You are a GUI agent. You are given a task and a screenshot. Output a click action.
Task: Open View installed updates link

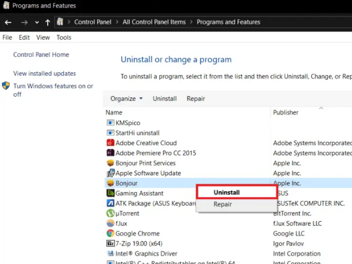point(45,73)
